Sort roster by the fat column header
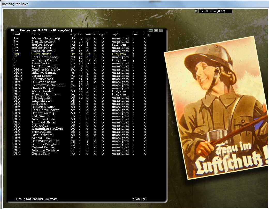This screenshot has height=209, width=269. click(x=80, y=34)
